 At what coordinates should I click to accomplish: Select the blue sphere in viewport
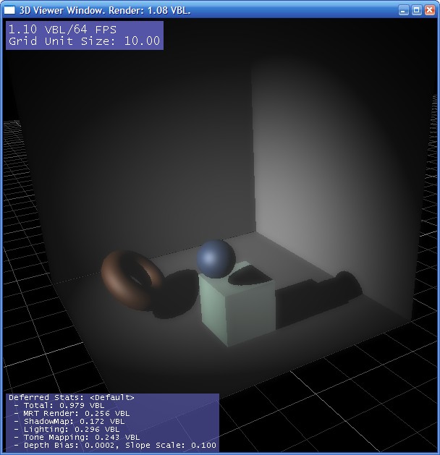(216, 259)
